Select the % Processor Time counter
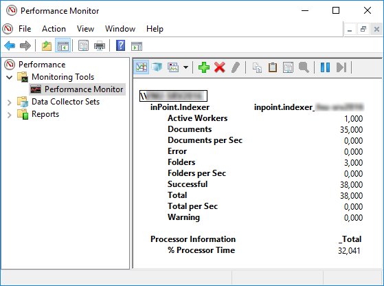384x286 pixels. [201, 250]
